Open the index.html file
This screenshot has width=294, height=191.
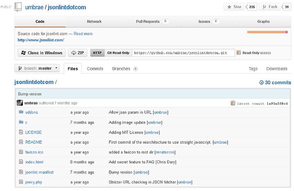[34, 162]
